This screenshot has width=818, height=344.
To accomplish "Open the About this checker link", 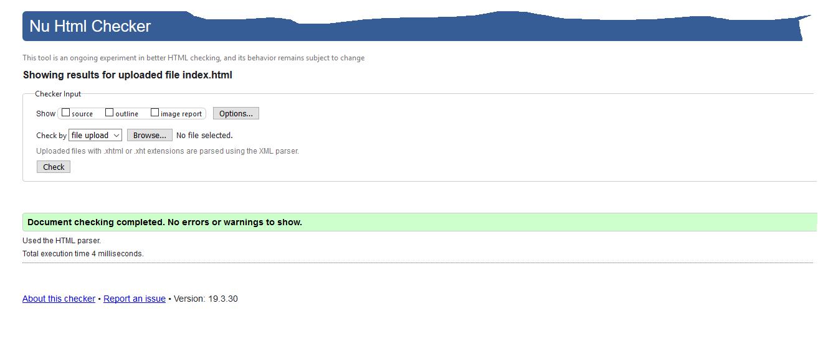I will (x=59, y=299).
